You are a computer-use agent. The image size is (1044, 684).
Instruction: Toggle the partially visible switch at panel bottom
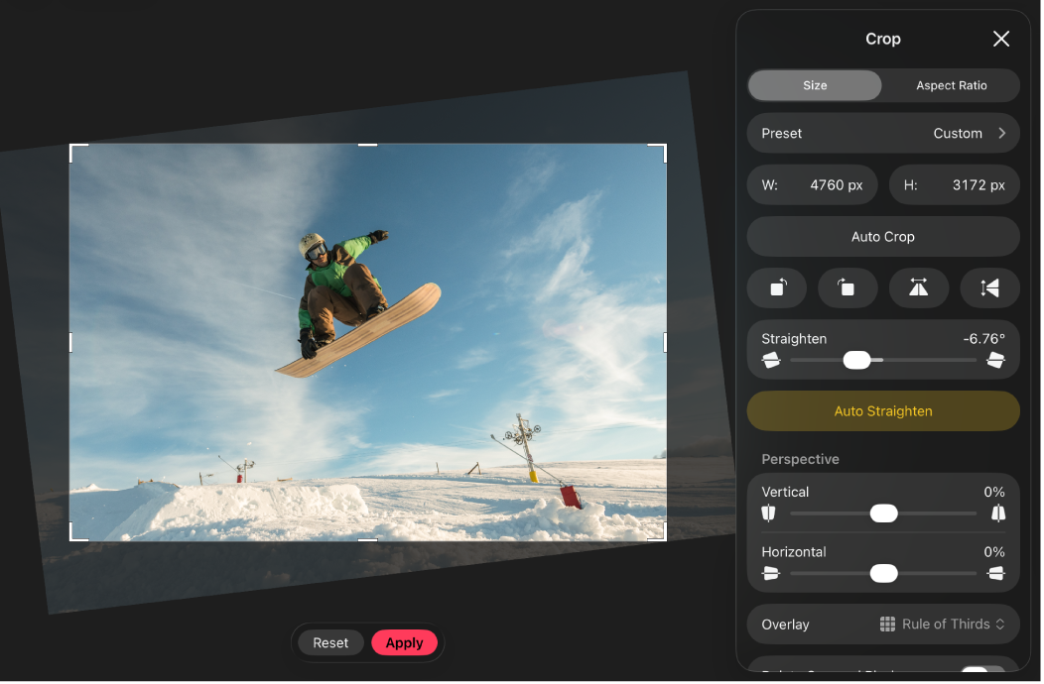click(x=980, y=673)
